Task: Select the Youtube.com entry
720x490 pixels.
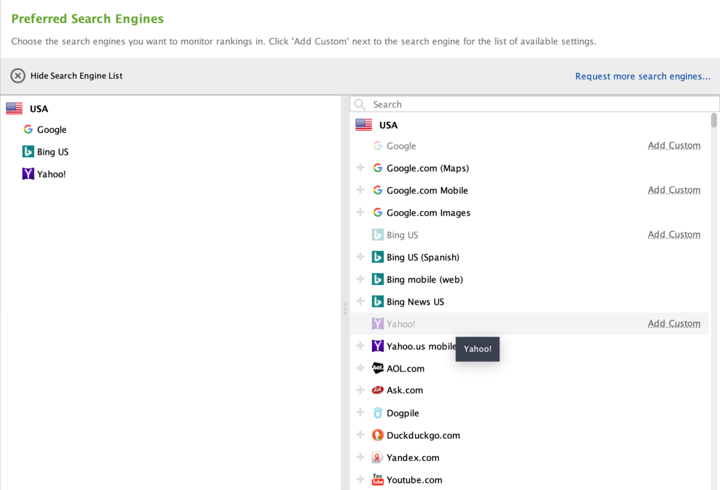Action: [414, 480]
